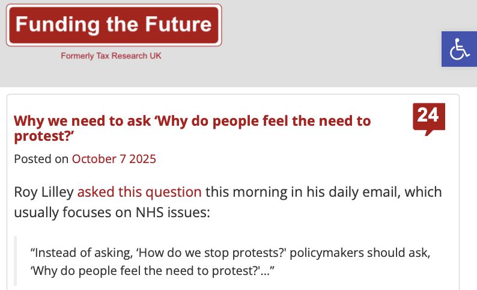Click the red 24 comments bubble
Image resolution: width=477 pixels, height=290 pixels.
pyautogui.click(x=428, y=117)
